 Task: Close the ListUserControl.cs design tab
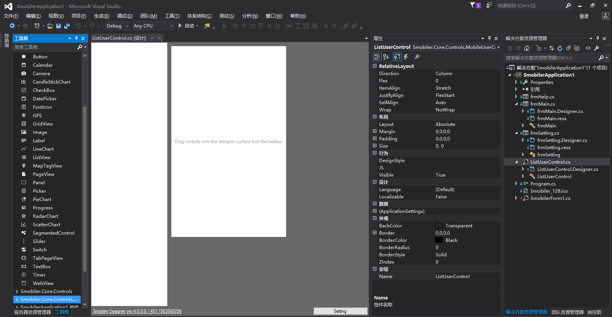point(159,38)
